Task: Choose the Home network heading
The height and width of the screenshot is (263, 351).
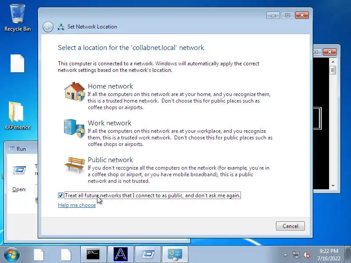Action: point(111,86)
